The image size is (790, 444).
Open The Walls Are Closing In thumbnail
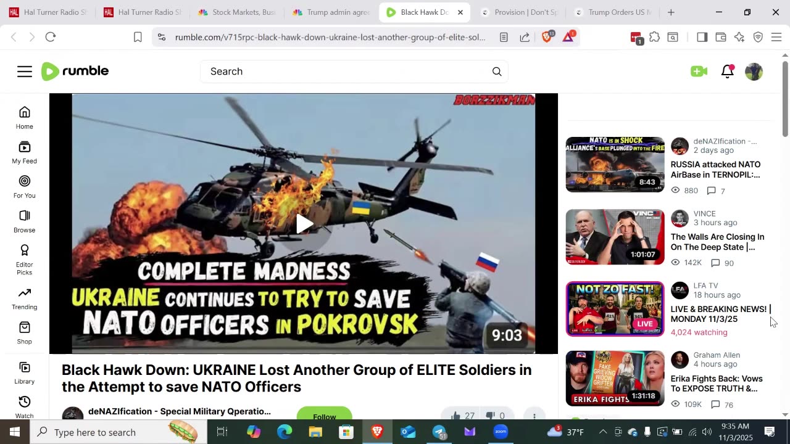[615, 237]
